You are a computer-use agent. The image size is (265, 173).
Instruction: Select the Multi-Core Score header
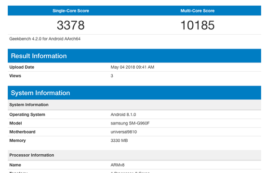point(198,11)
